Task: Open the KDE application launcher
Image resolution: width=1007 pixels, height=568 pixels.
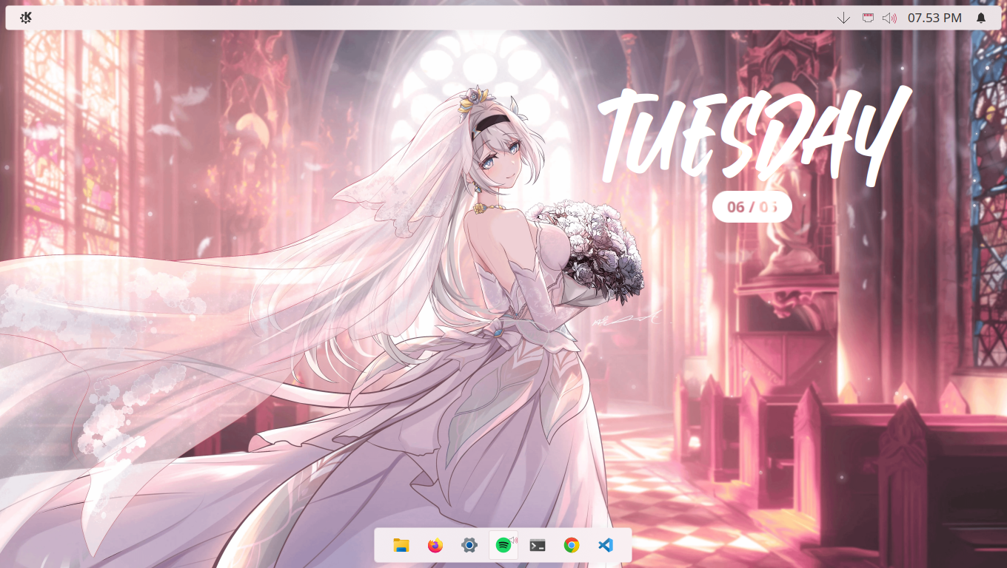Action: [x=26, y=18]
